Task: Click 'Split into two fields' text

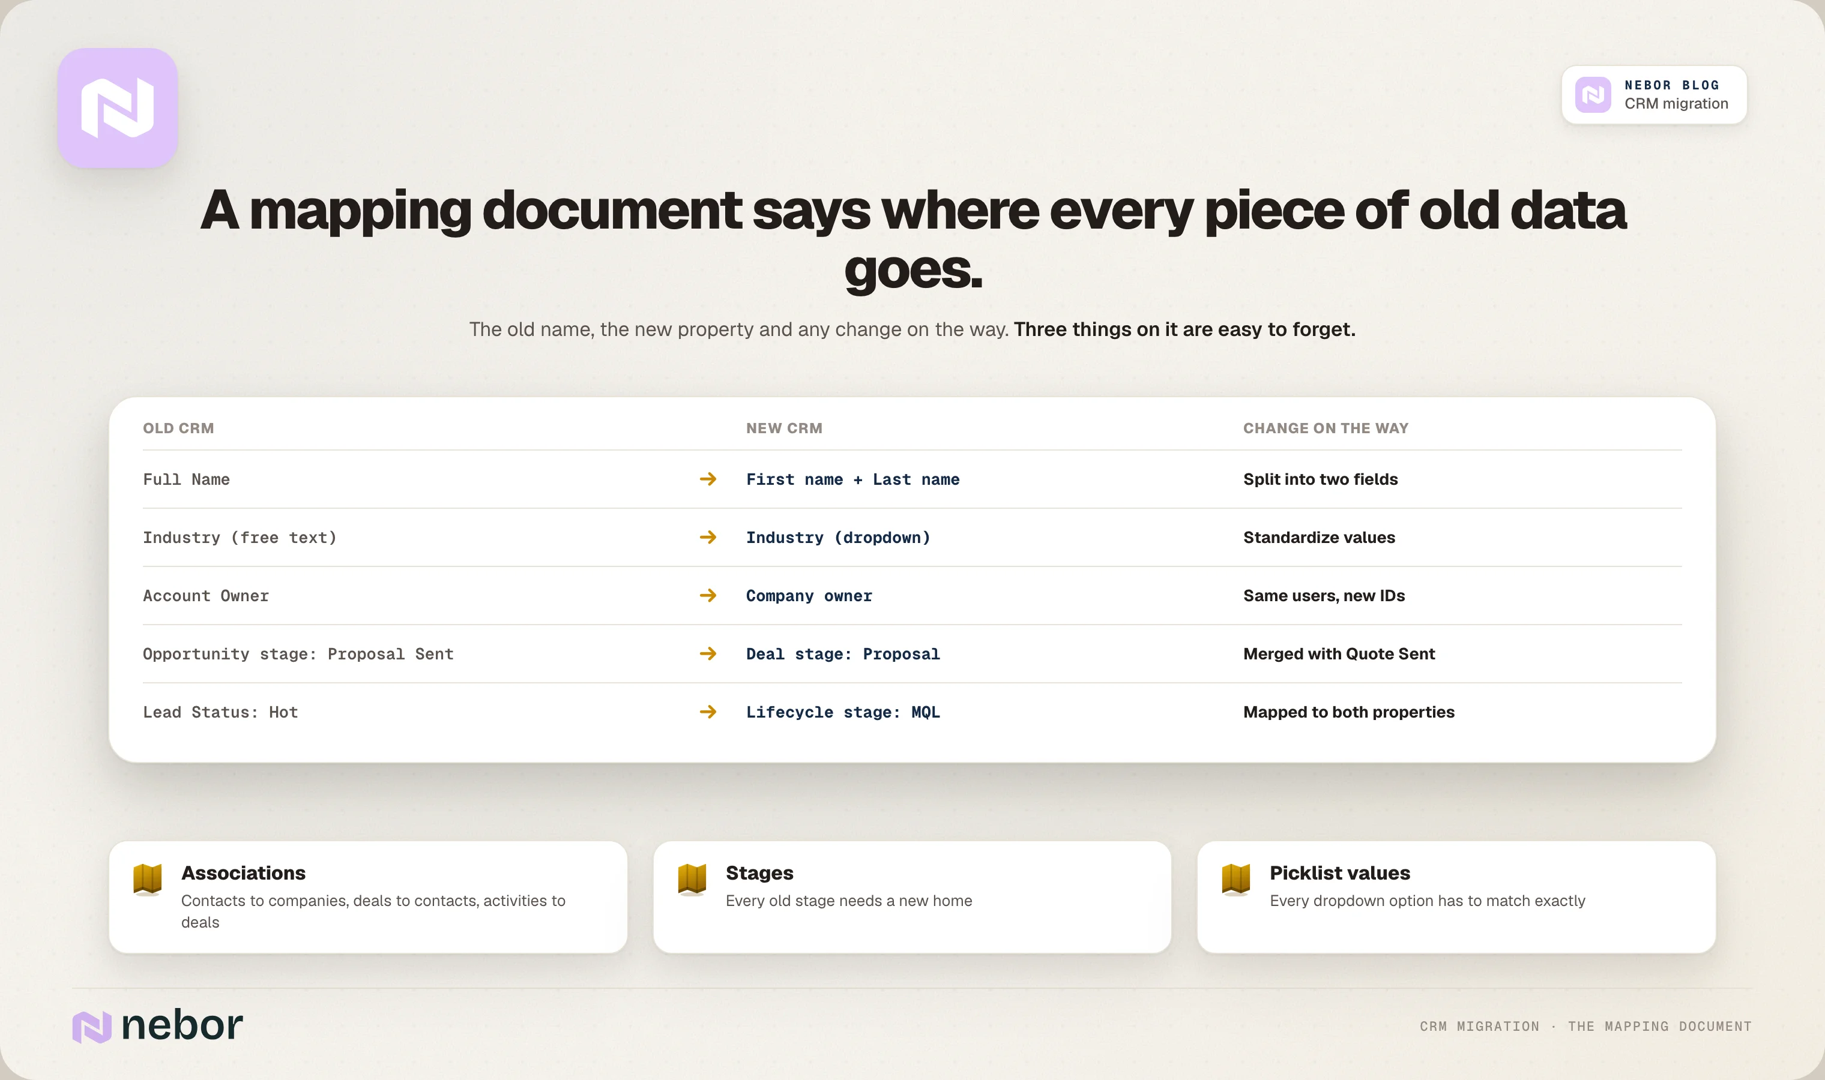Action: pos(1321,479)
